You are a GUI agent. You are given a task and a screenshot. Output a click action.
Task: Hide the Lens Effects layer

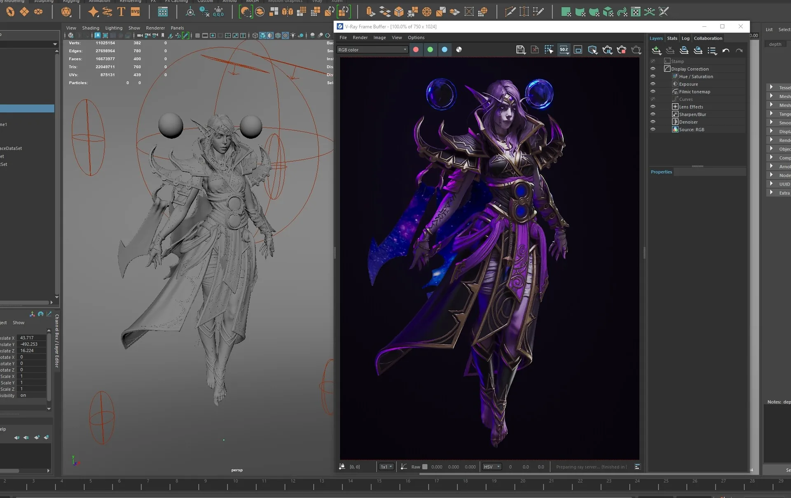[x=653, y=107]
